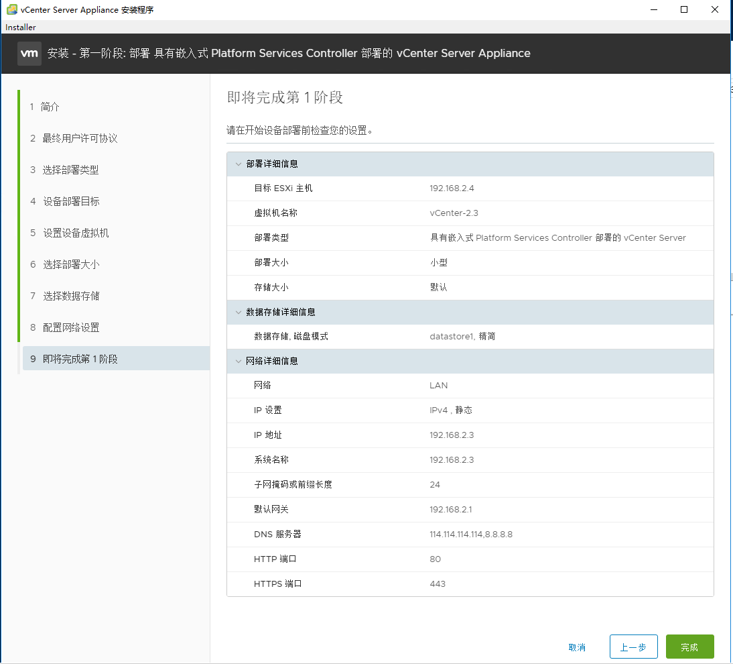Viewport: 733px width, 664px height.
Task: Click the HTTPS 端口 value 443
Action: pos(438,584)
